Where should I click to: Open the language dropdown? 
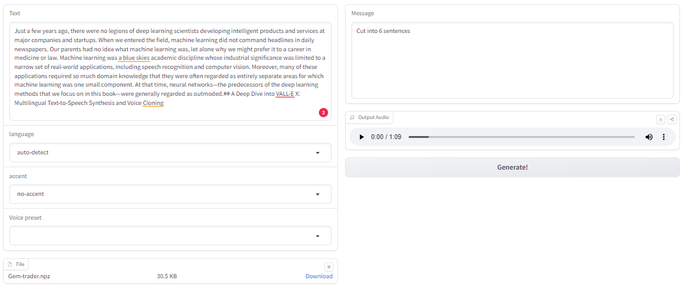coord(170,153)
